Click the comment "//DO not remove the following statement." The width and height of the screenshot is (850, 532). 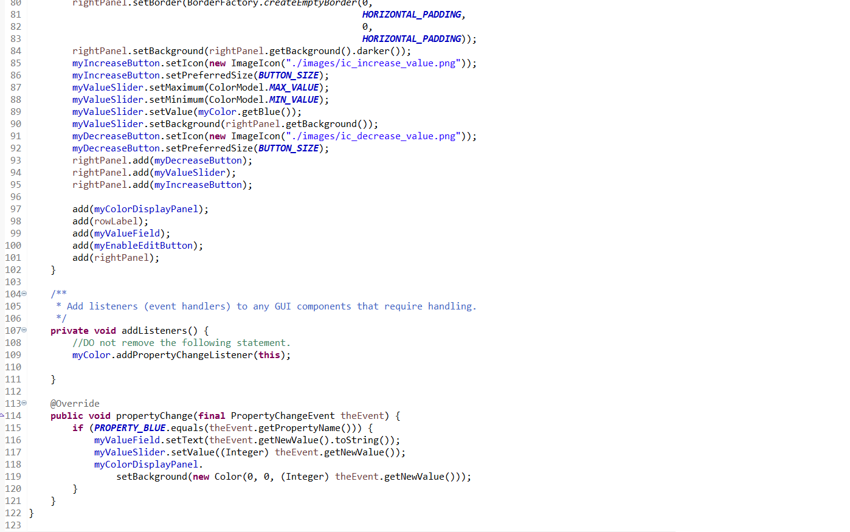pyautogui.click(x=181, y=343)
